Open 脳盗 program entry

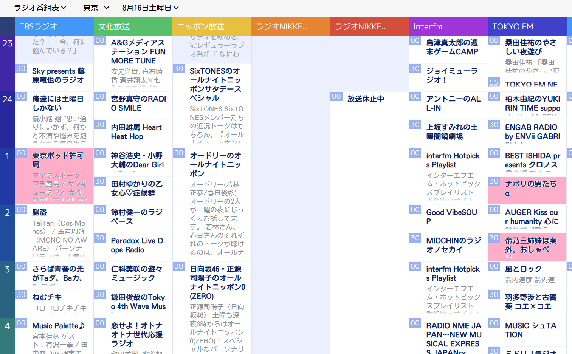pyautogui.click(x=54, y=233)
